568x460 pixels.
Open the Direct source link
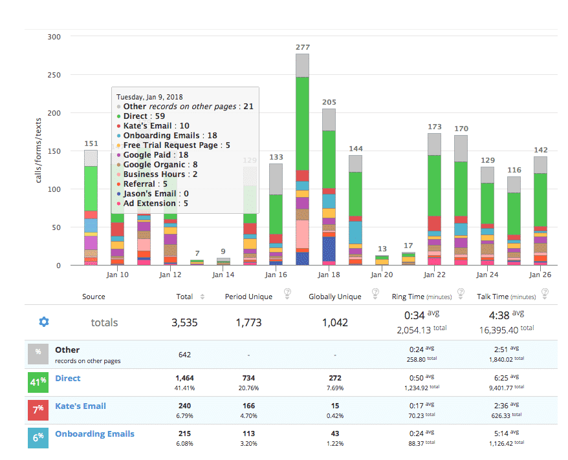click(x=67, y=378)
